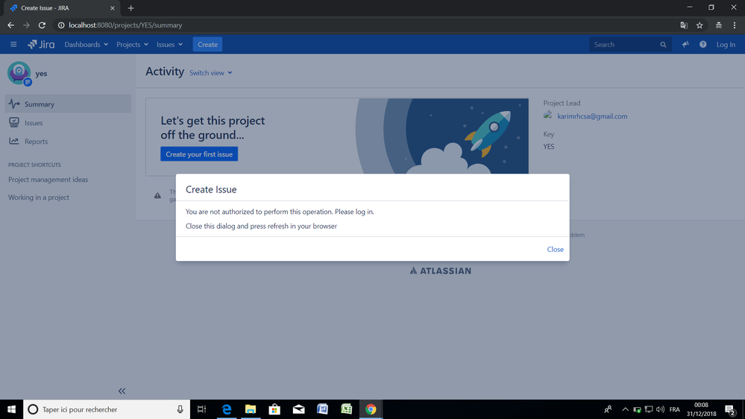The height and width of the screenshot is (419, 745).
Task: Open the People icon in taskbar
Action: pyautogui.click(x=608, y=409)
